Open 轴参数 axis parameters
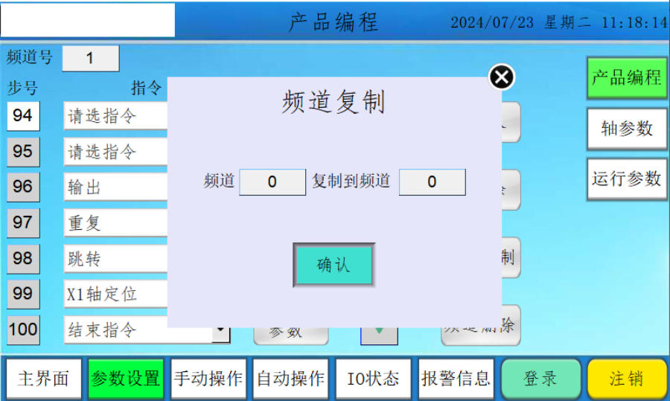This screenshot has width=670, height=401. 626,129
